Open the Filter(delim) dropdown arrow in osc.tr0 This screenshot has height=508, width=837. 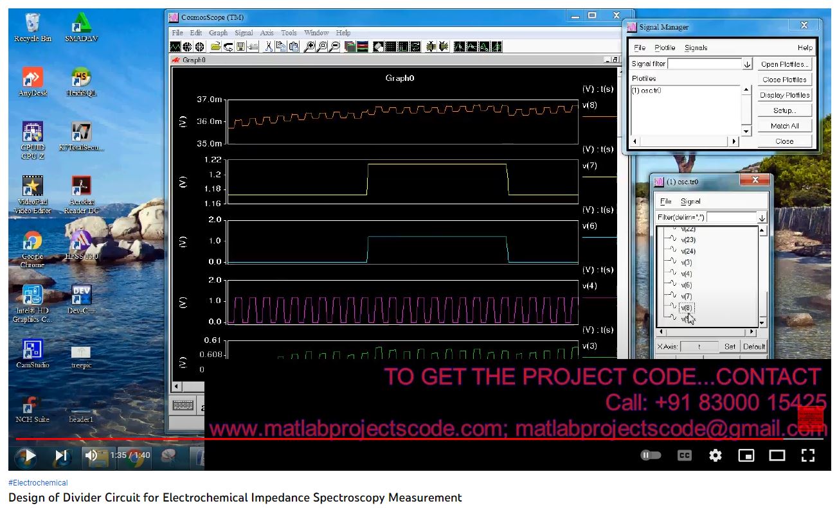coord(762,218)
